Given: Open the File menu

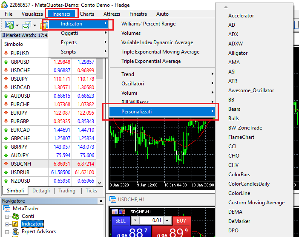Looking at the screenshot, I should point(9,14).
